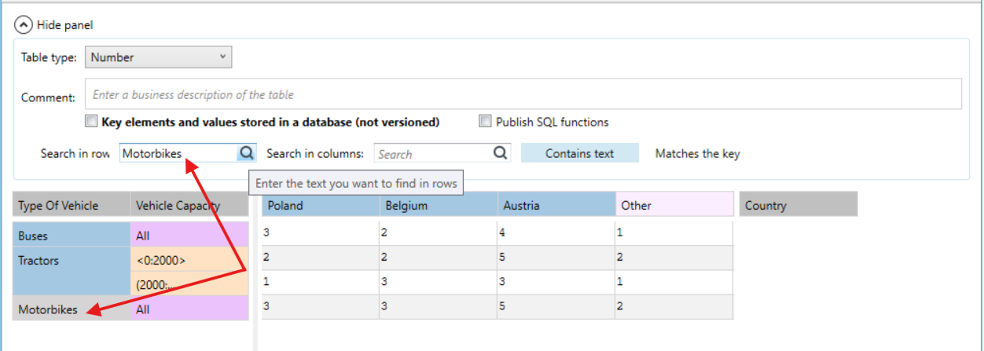
Task: Collapse panel with the Hide panel chevron icon
Action: [24, 25]
